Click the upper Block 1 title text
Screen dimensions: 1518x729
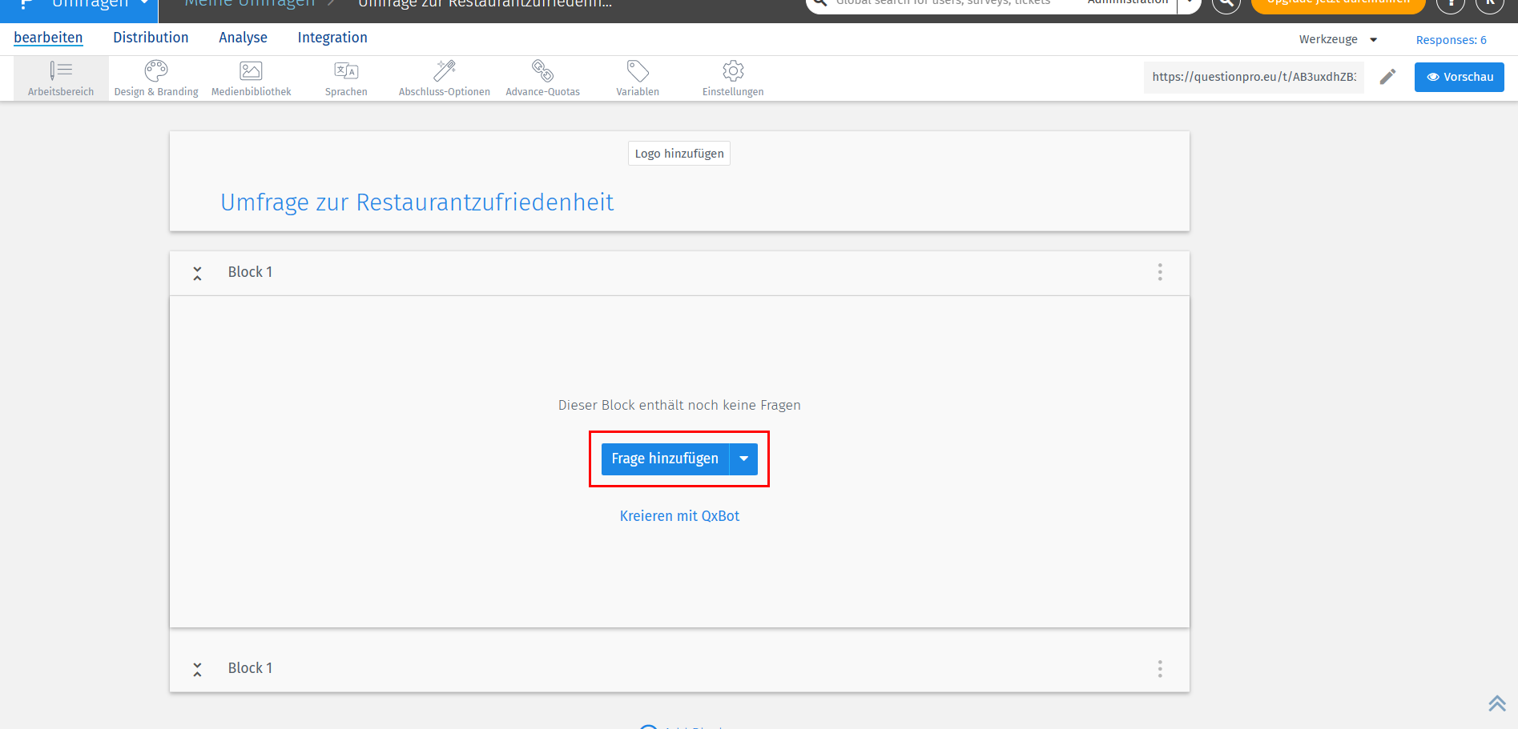coord(250,272)
